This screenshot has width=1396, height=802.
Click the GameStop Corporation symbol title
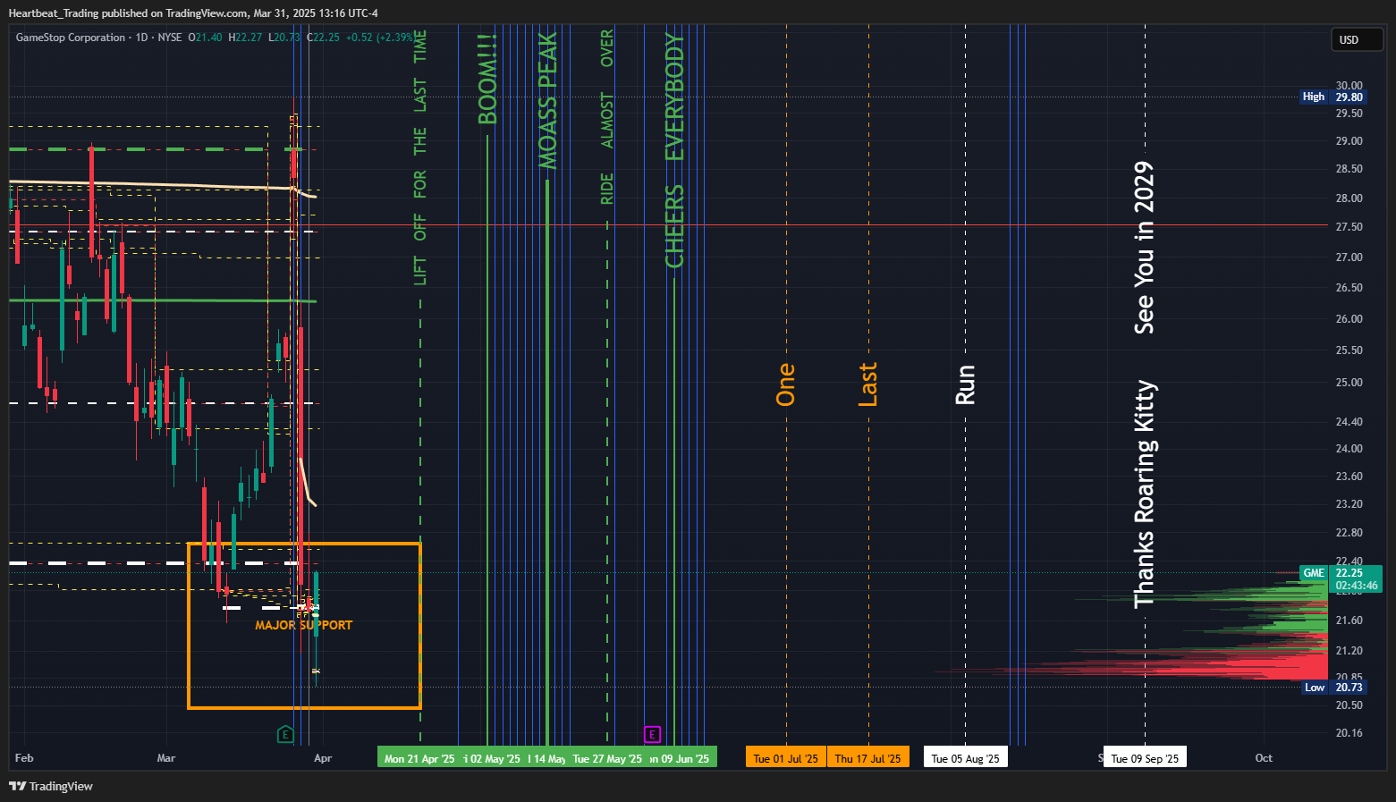[x=71, y=38]
